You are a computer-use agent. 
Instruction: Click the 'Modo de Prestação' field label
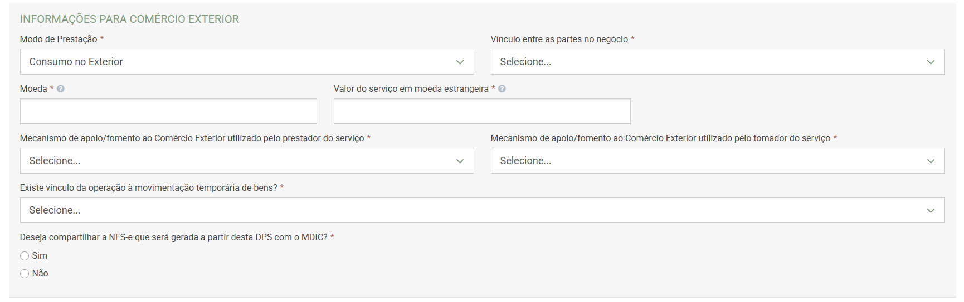(59, 39)
